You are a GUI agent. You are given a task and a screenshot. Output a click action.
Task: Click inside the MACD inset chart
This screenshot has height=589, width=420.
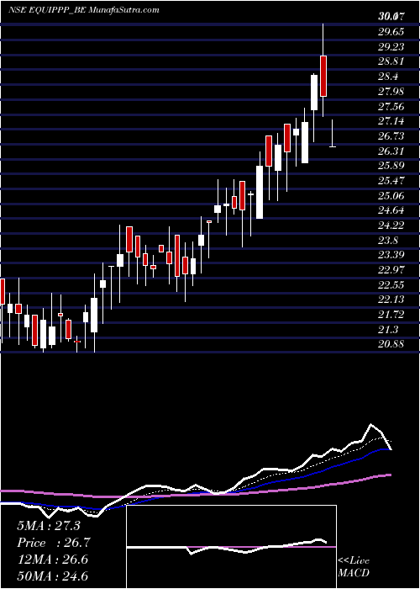coord(231,547)
